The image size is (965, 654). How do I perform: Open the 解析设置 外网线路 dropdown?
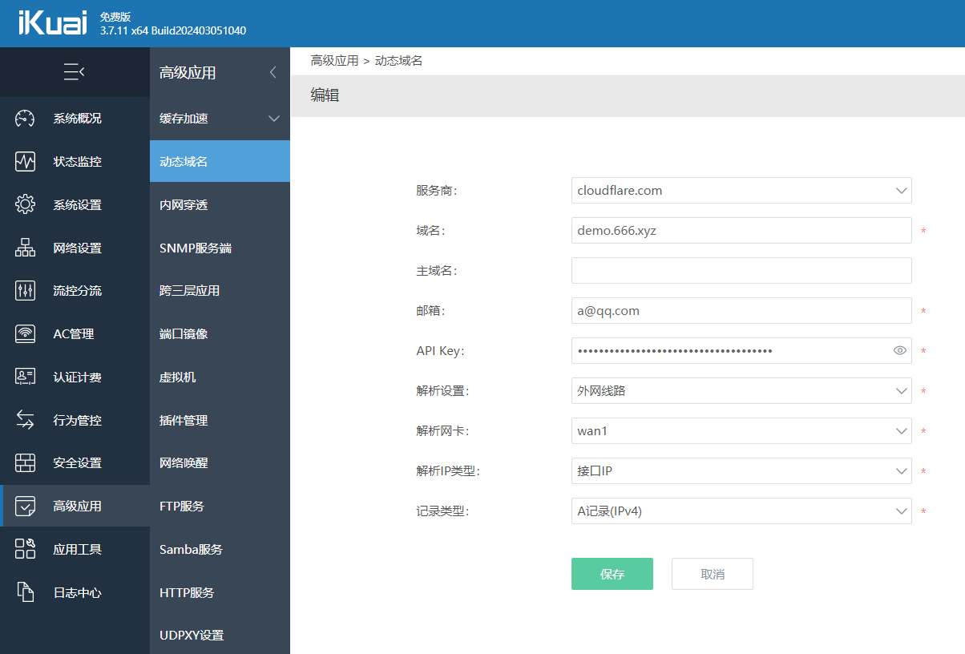click(741, 390)
